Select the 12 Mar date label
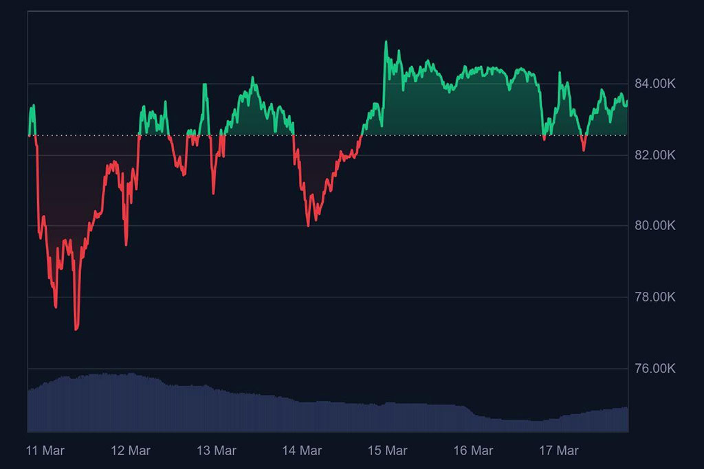Image resolution: width=704 pixels, height=469 pixels. pyautogui.click(x=130, y=450)
